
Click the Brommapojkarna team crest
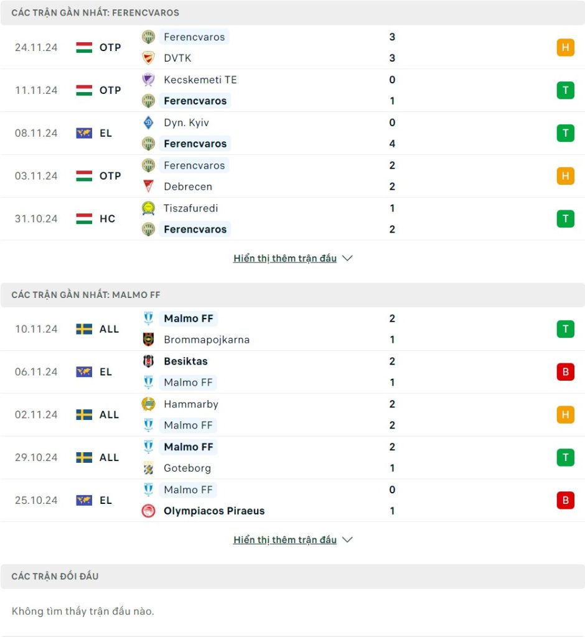click(x=148, y=340)
